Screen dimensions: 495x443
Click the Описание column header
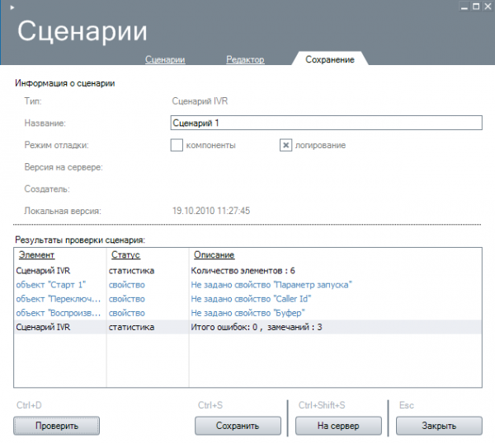click(x=212, y=255)
